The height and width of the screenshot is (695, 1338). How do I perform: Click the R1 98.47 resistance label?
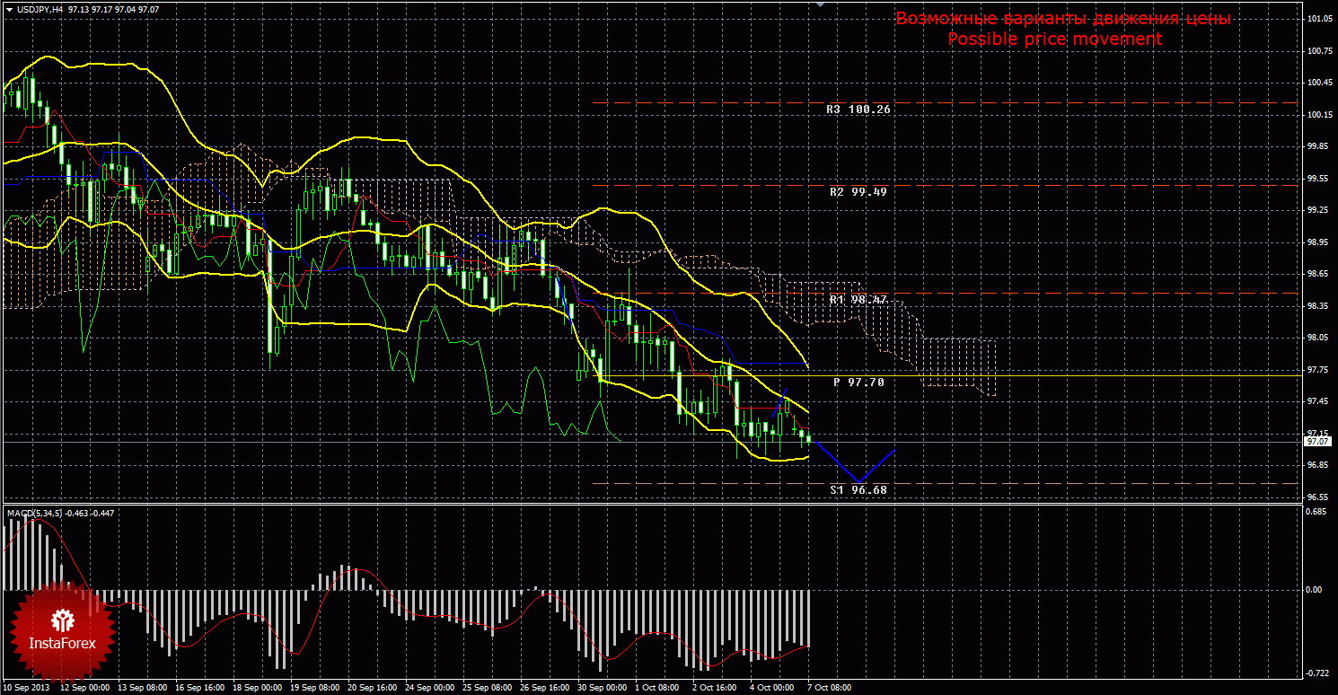pos(858,299)
